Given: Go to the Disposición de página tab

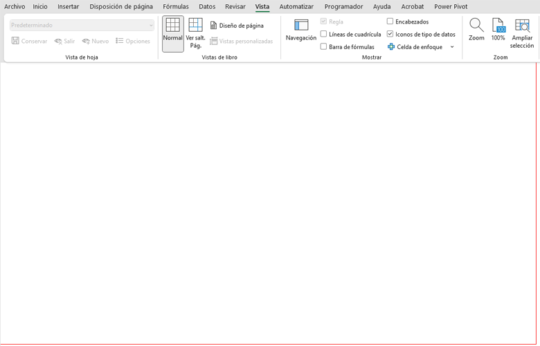Looking at the screenshot, I should tap(121, 6).
